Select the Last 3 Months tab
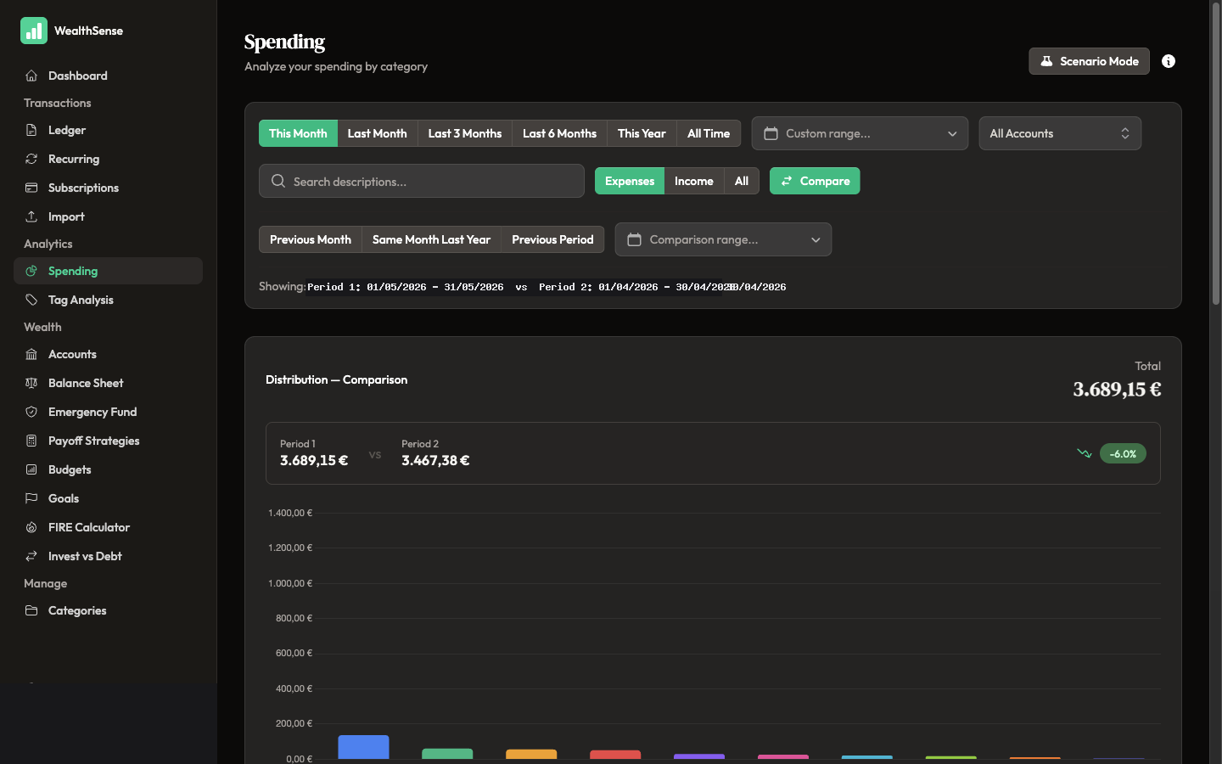Screen dimensions: 1222x764 [464, 133]
